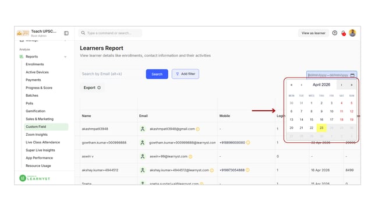Pick the highlighted date 23 in the calendar
Image resolution: width=375 pixels, height=211 pixels.
tap(321, 128)
